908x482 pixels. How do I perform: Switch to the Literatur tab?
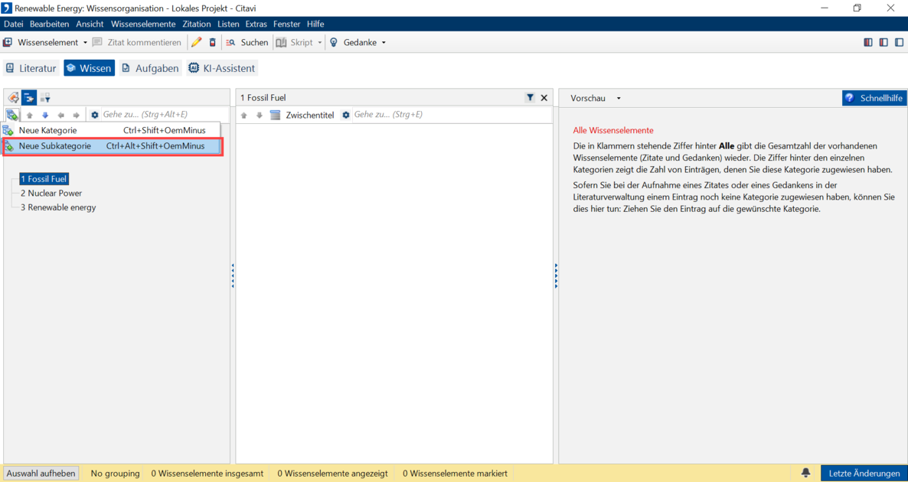coord(31,68)
